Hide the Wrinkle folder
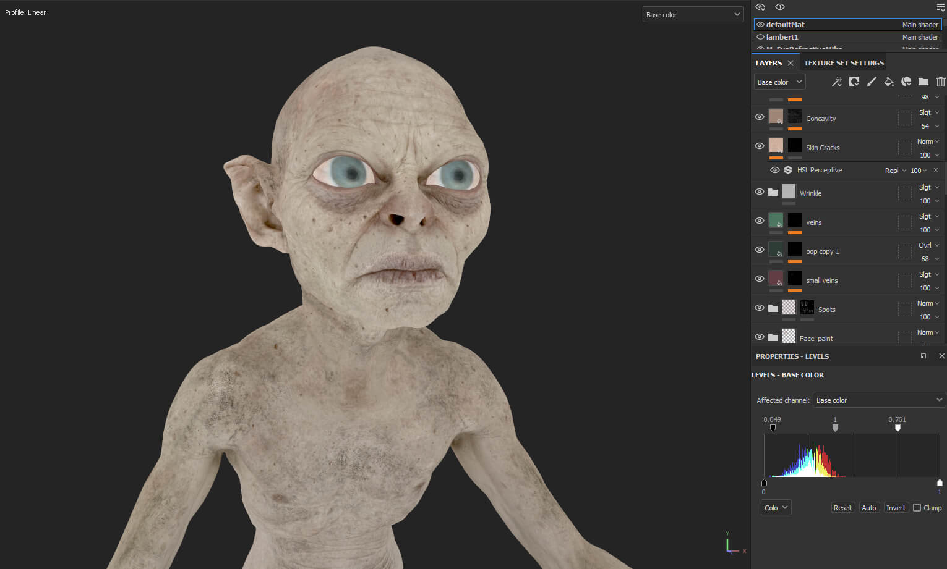Screen dimensions: 947x569 (x=760, y=192)
